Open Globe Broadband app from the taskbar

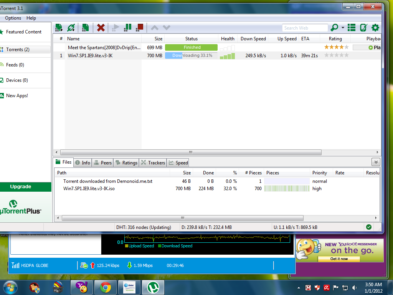coord(129,287)
